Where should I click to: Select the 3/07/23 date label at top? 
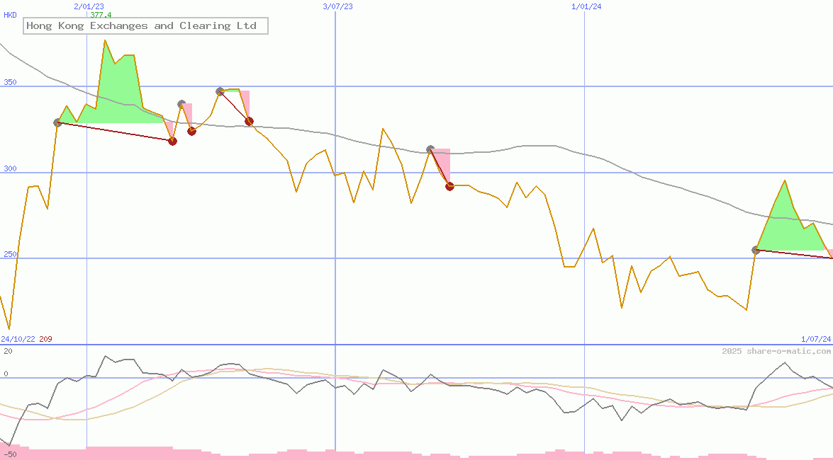337,6
